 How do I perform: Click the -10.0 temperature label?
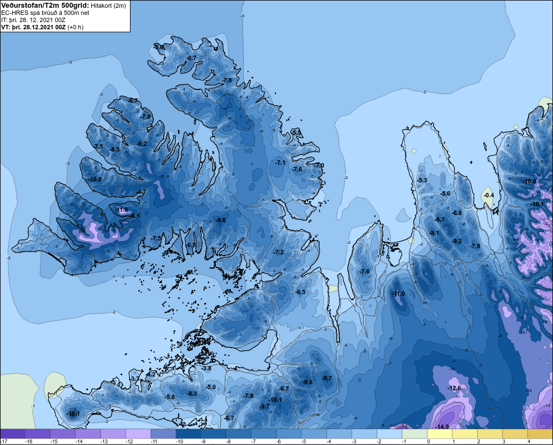tap(95, 179)
